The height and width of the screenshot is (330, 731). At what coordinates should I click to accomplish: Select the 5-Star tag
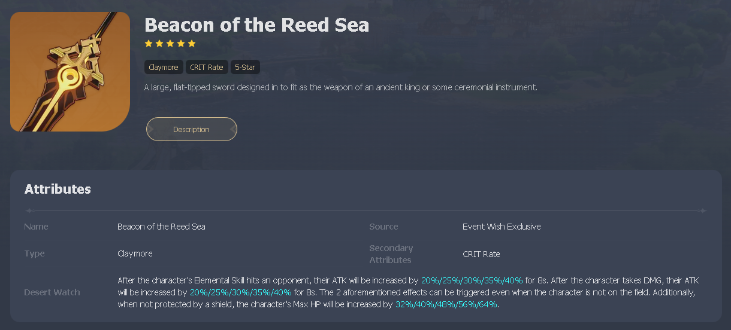(245, 68)
